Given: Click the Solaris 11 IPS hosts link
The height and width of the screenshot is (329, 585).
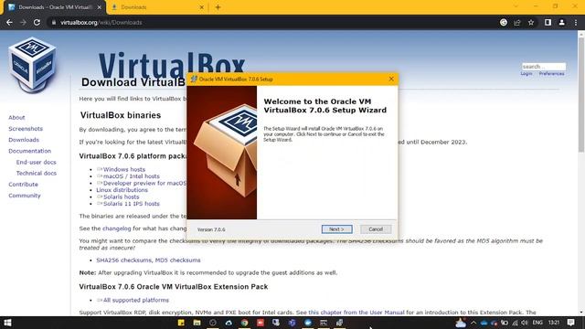Looking at the screenshot, I should click(x=131, y=204).
